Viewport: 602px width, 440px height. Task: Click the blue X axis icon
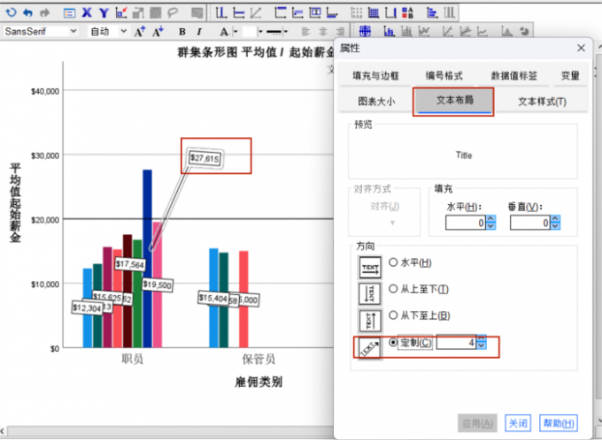[86, 12]
